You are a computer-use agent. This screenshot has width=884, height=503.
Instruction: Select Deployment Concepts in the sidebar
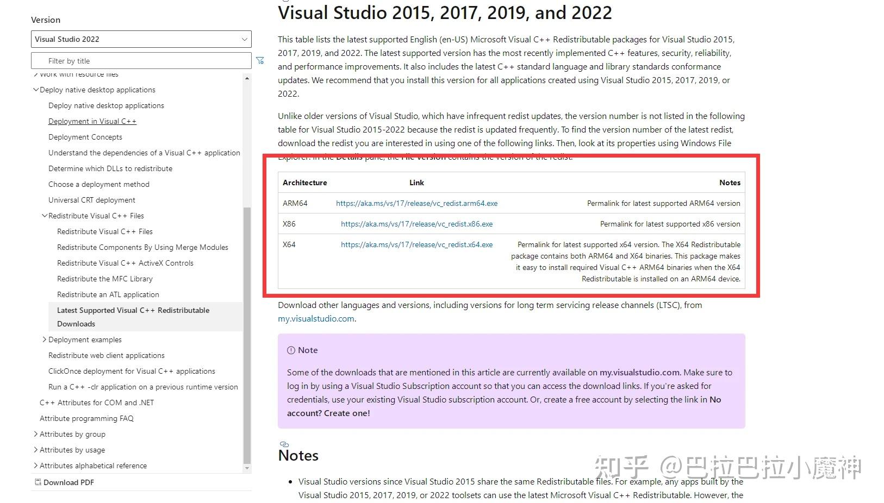[x=85, y=137]
